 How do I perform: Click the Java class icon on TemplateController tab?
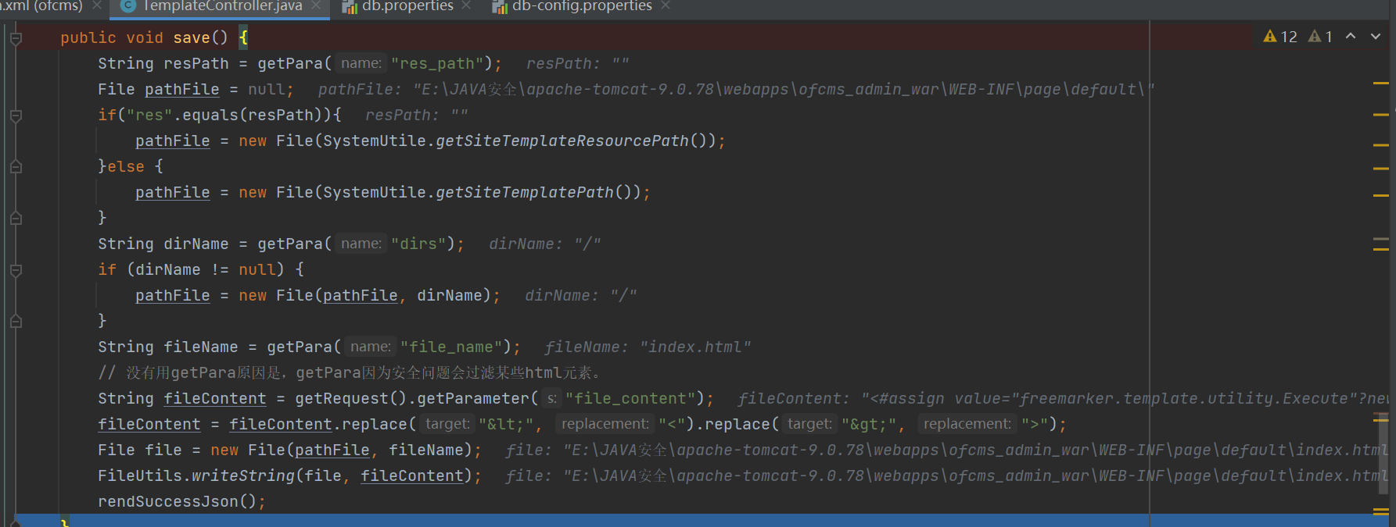[x=129, y=6]
